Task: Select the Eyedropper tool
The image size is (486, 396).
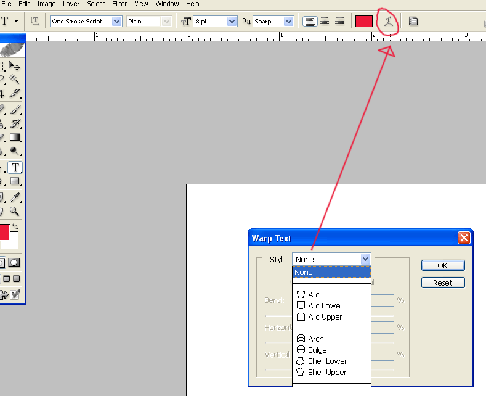Action: (15, 197)
